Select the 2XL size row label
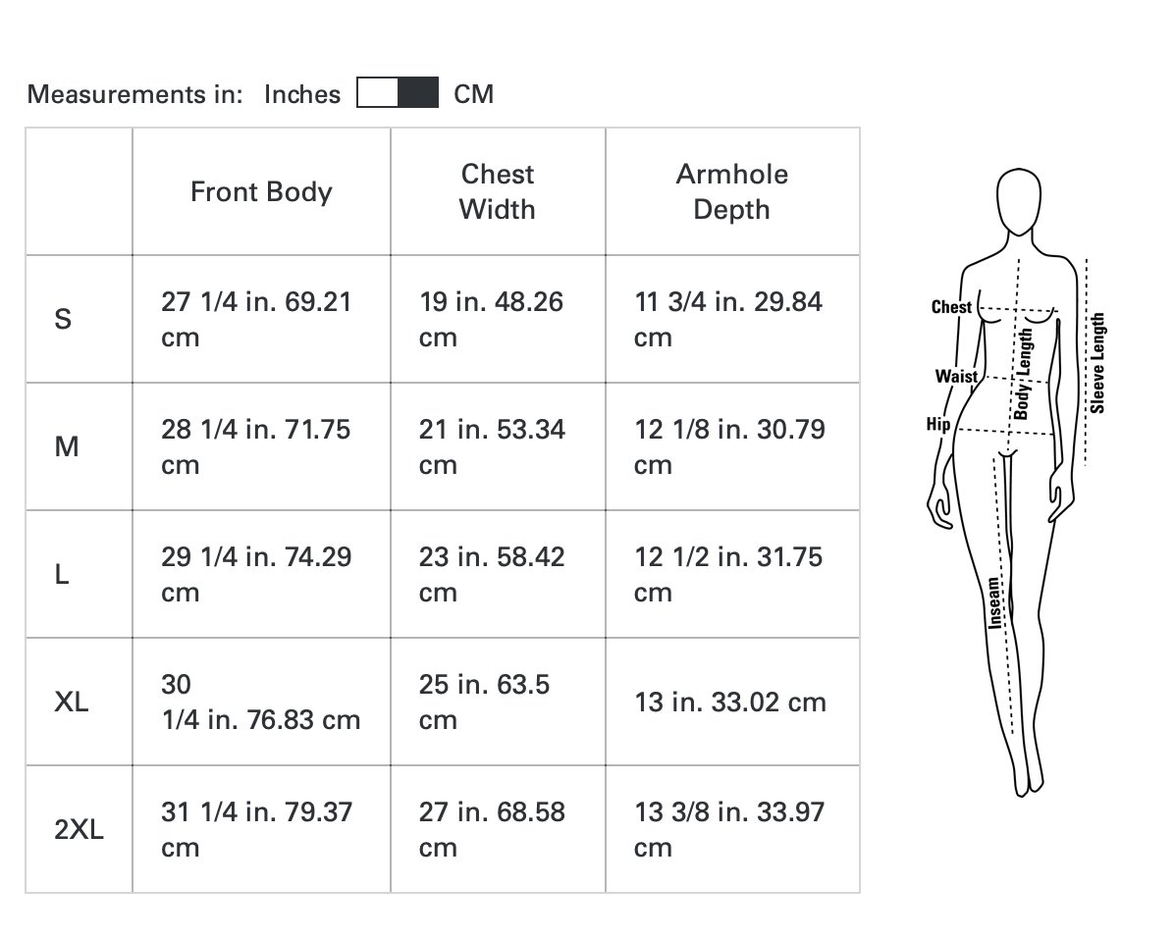 (79, 829)
